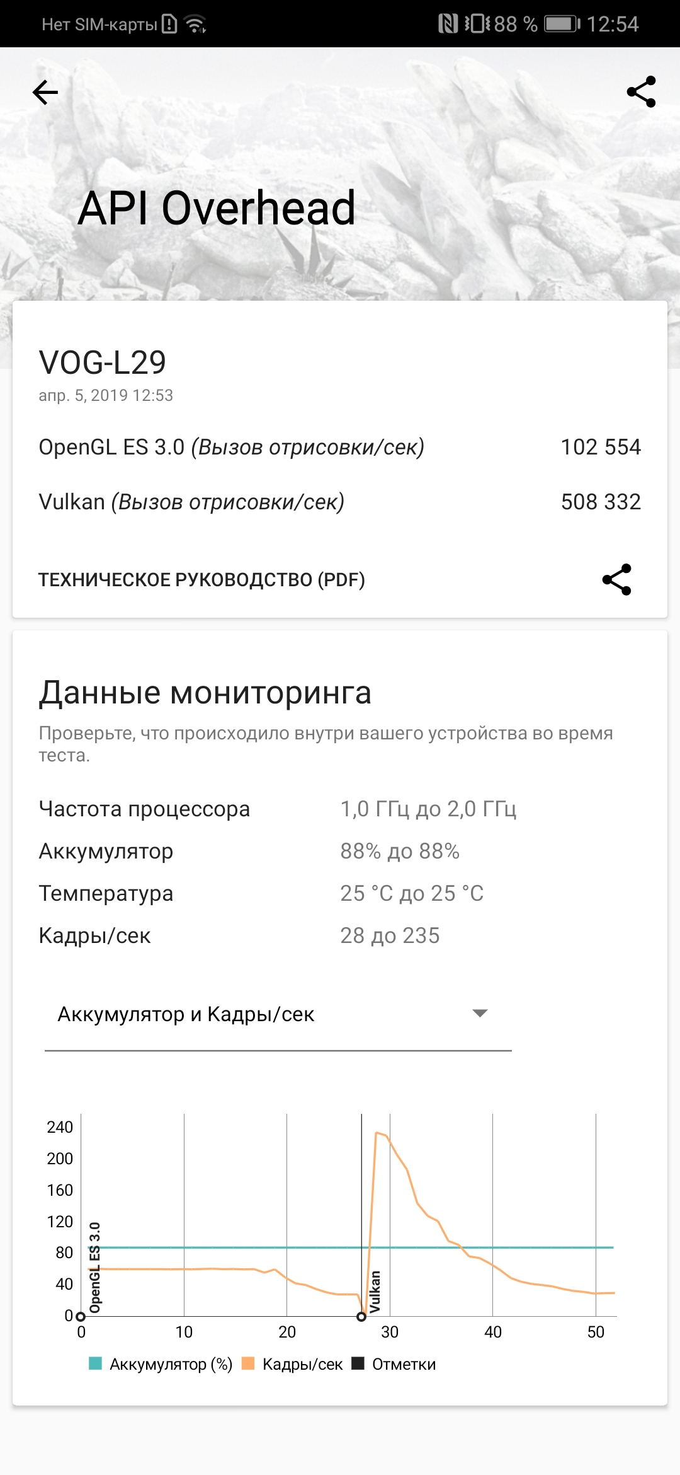This screenshot has width=680, height=1475.
Task: Tap the vibration mode status icon
Action: point(477,24)
